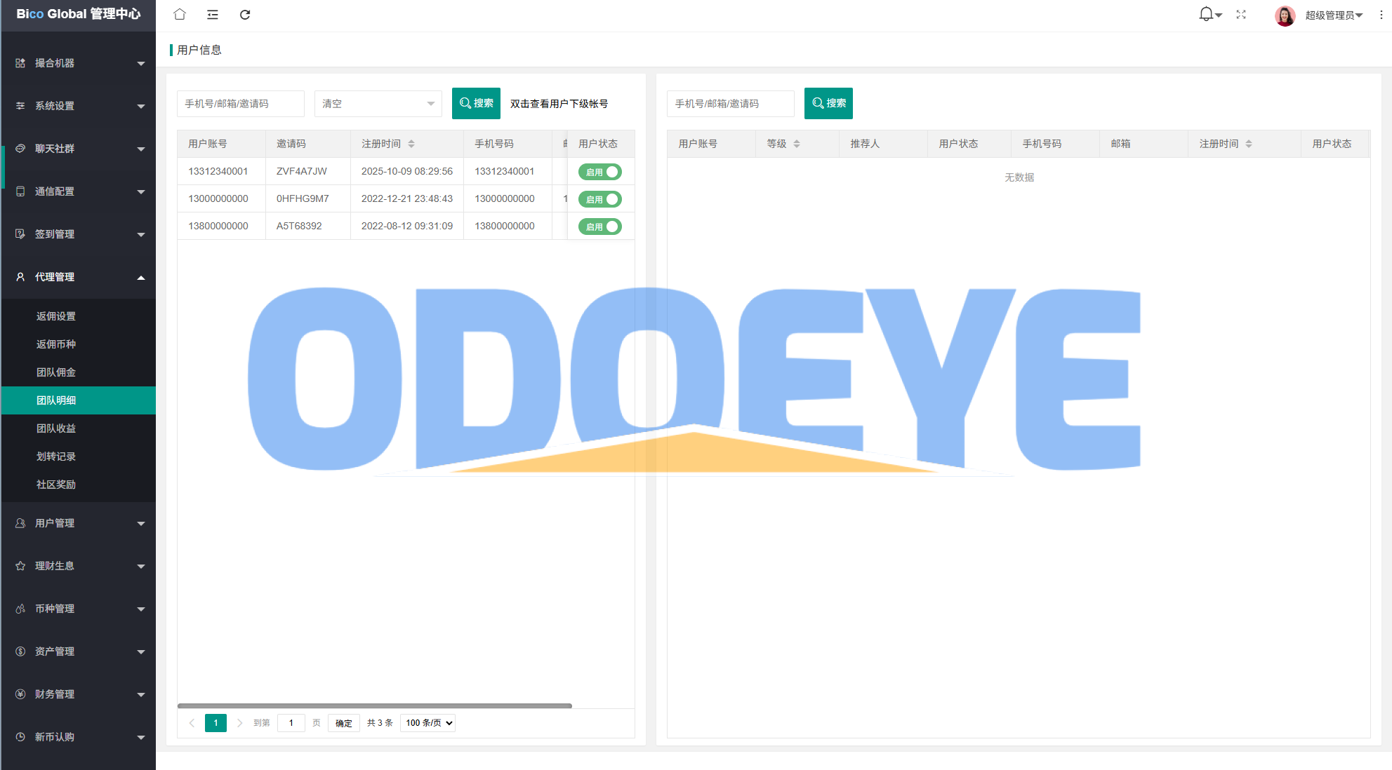
Task: Open the 清空 select dropdown
Action: coord(378,104)
